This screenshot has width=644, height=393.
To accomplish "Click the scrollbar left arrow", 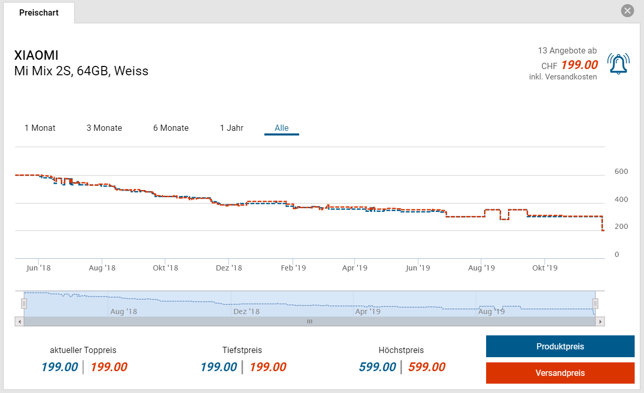I will point(20,321).
